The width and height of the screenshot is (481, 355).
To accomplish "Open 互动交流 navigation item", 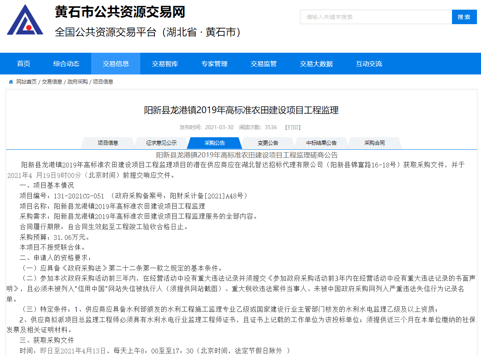I will tap(369, 64).
